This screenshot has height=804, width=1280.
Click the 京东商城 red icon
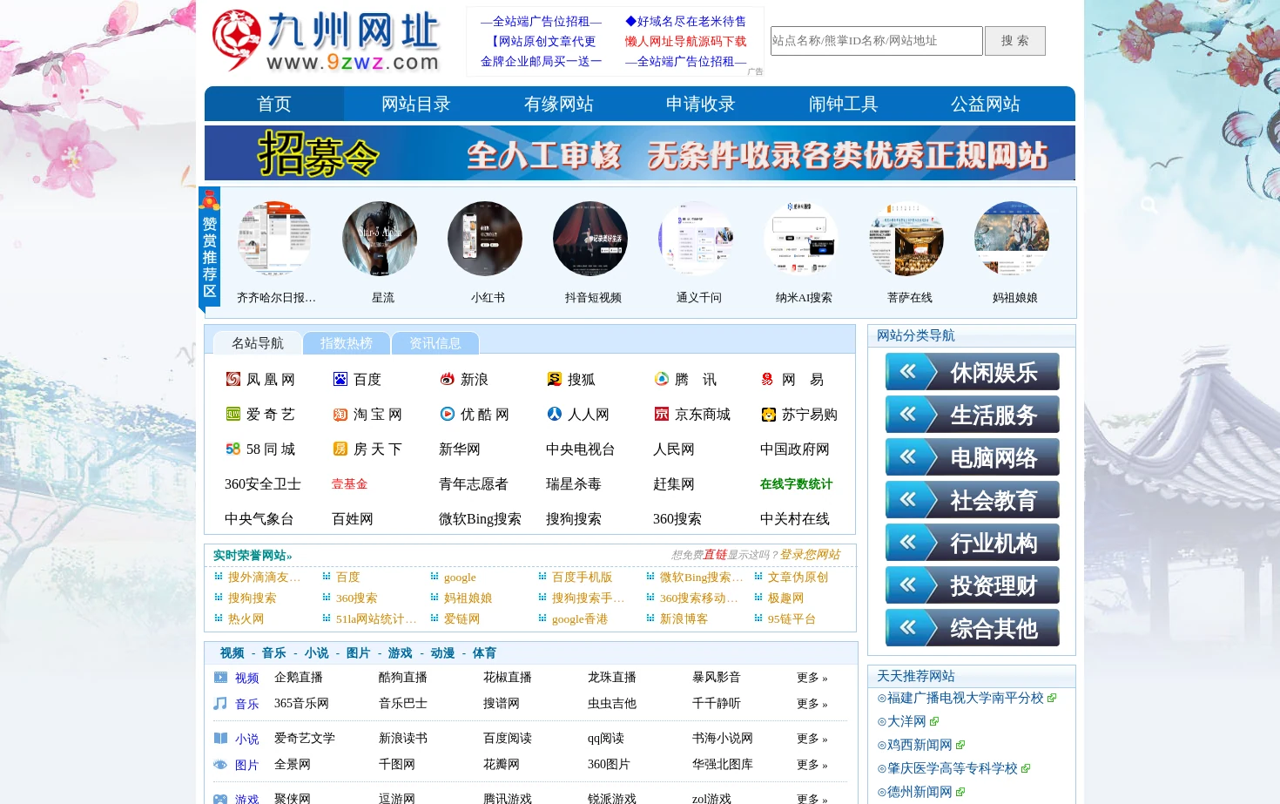click(x=661, y=414)
